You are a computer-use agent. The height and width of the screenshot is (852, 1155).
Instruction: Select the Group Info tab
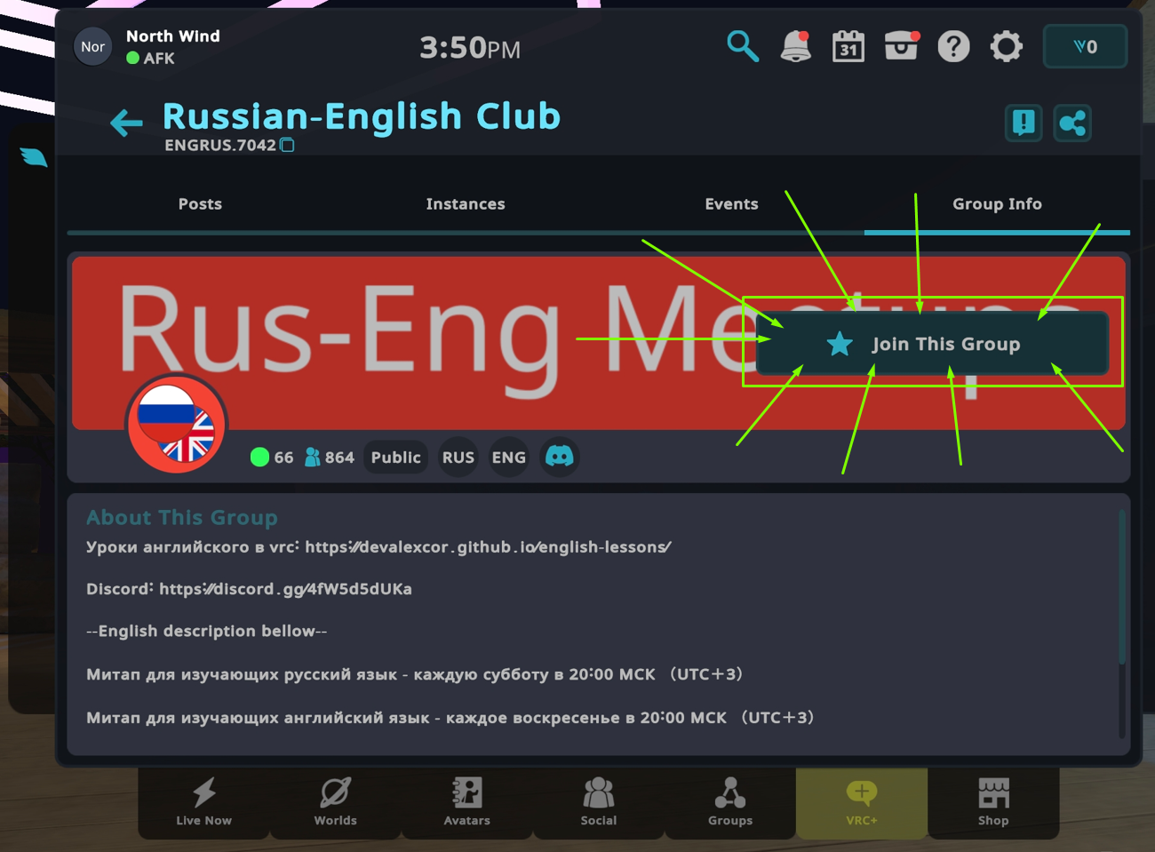[997, 204]
